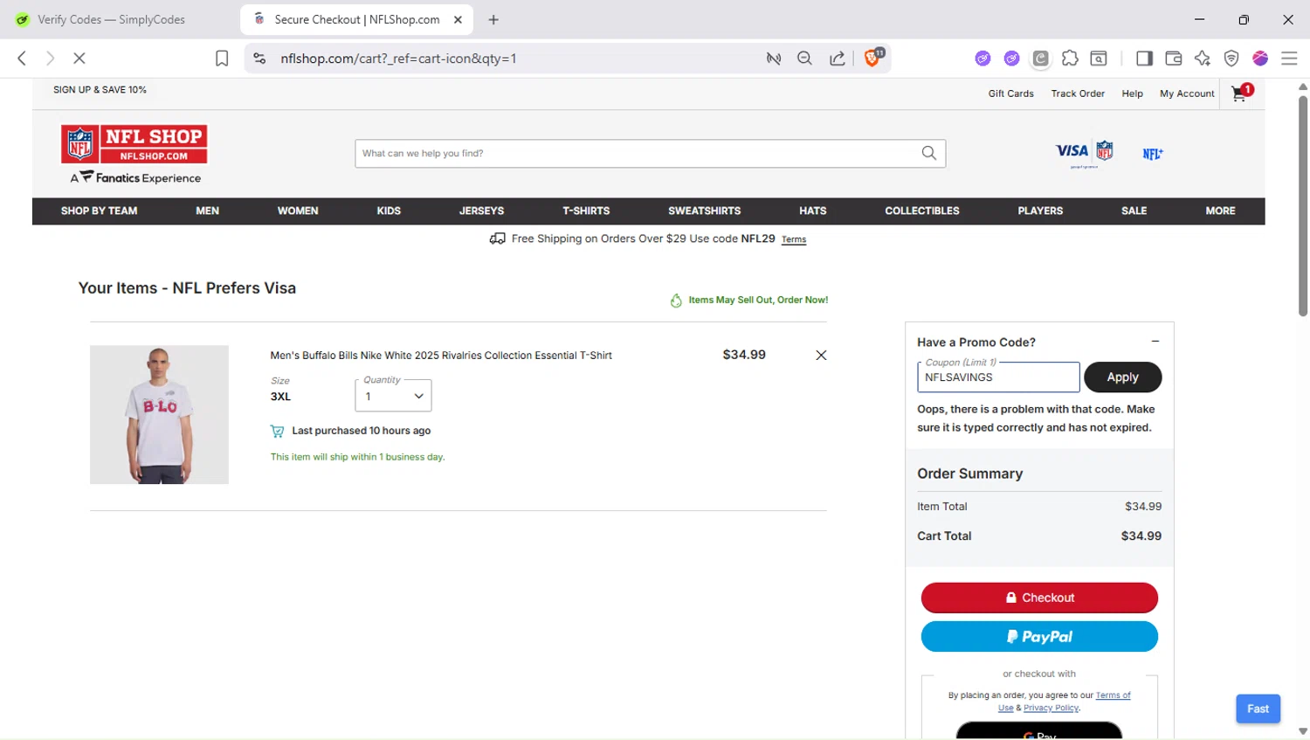Open the SALE menu

pyautogui.click(x=1134, y=211)
